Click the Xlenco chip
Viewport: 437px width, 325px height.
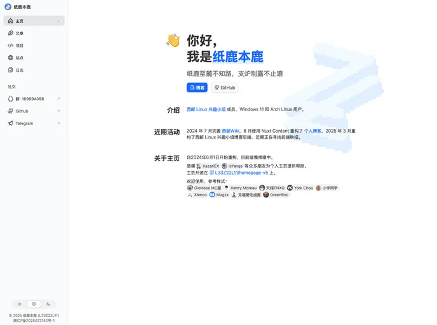pyautogui.click(x=198, y=195)
